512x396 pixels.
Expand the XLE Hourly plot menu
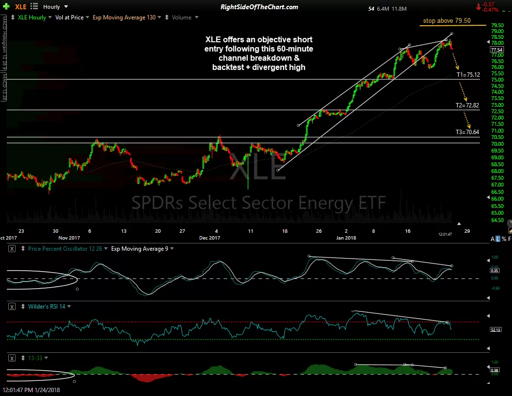point(50,17)
